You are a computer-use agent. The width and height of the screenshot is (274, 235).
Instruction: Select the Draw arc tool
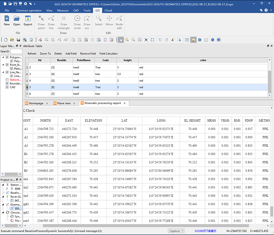[x=87, y=22]
